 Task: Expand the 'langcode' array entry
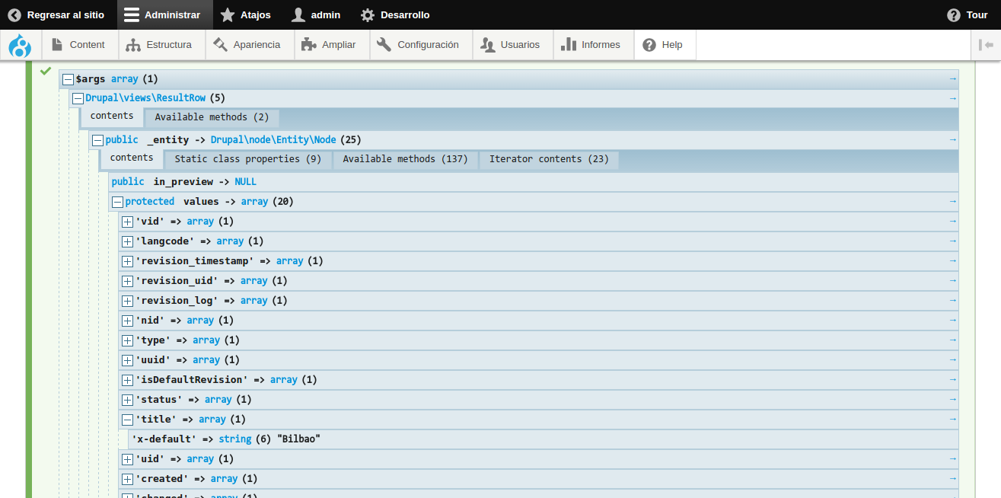[x=127, y=241]
